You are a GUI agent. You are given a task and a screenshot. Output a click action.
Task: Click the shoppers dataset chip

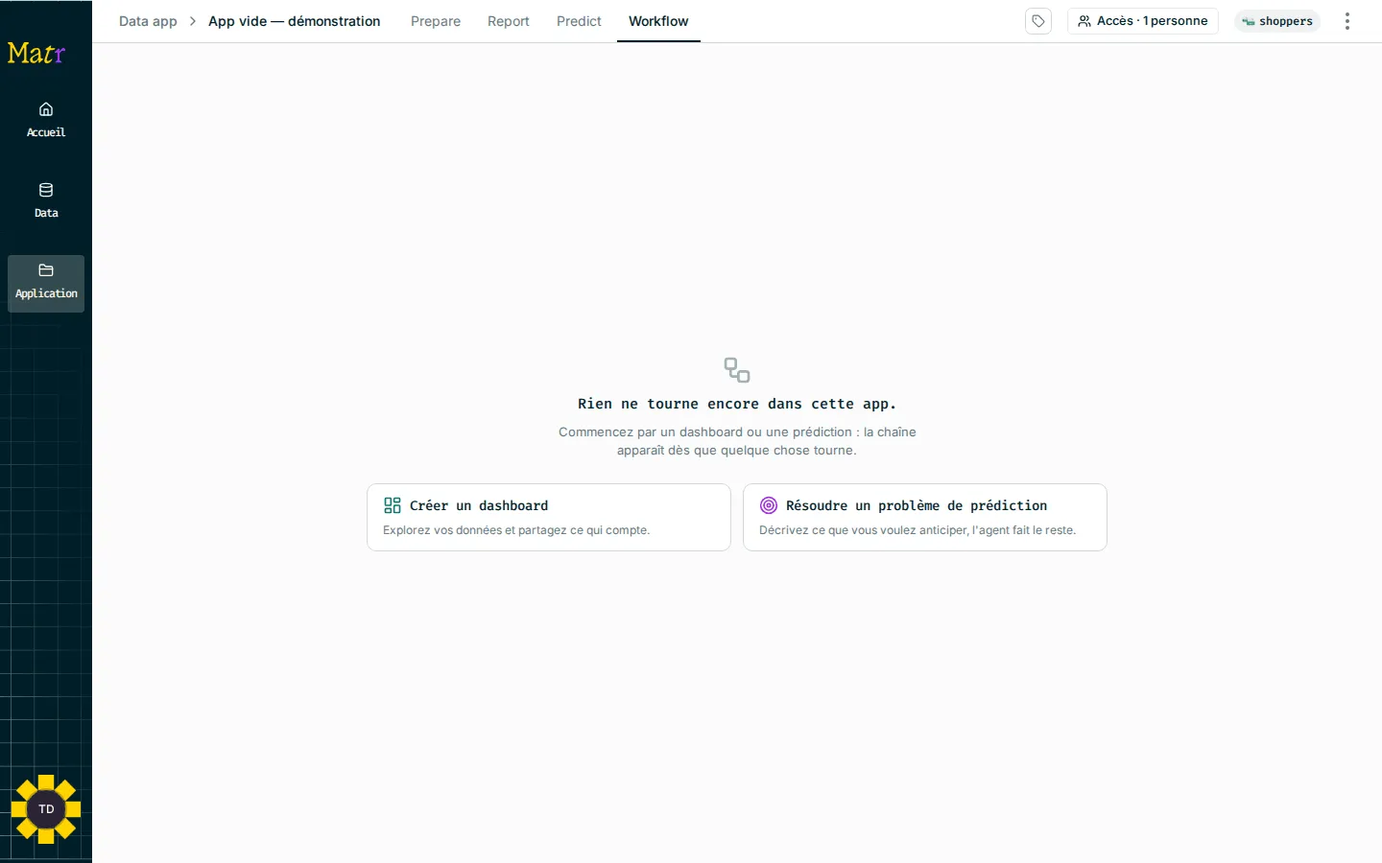[1277, 21]
